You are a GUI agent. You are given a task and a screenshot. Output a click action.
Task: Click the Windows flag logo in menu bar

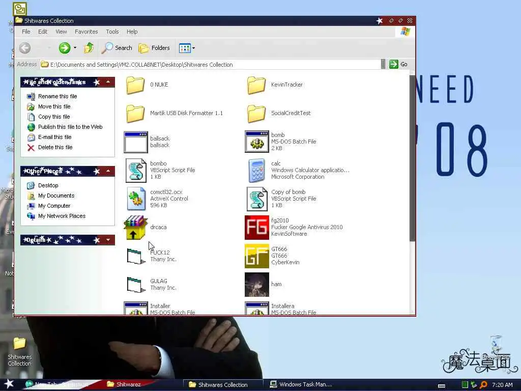tap(406, 31)
